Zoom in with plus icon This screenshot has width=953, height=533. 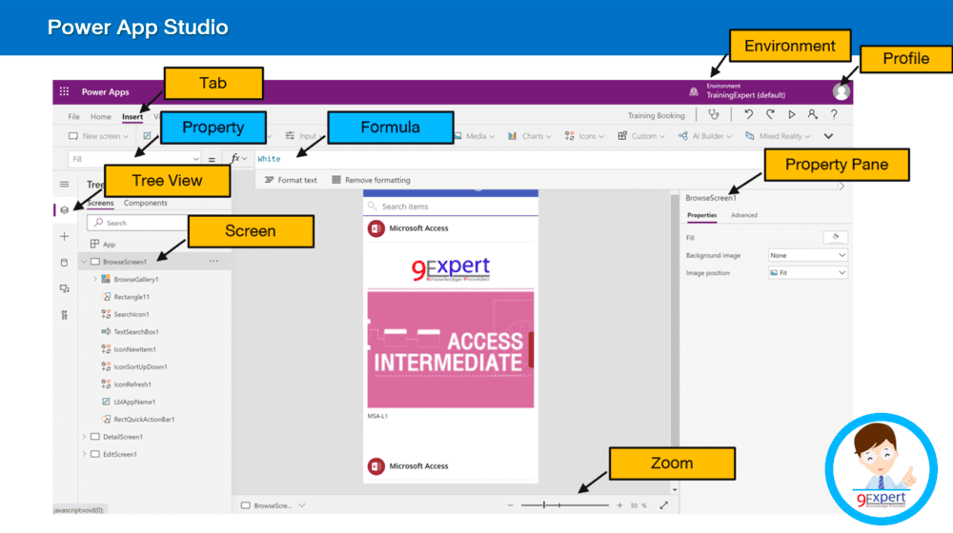(x=619, y=505)
